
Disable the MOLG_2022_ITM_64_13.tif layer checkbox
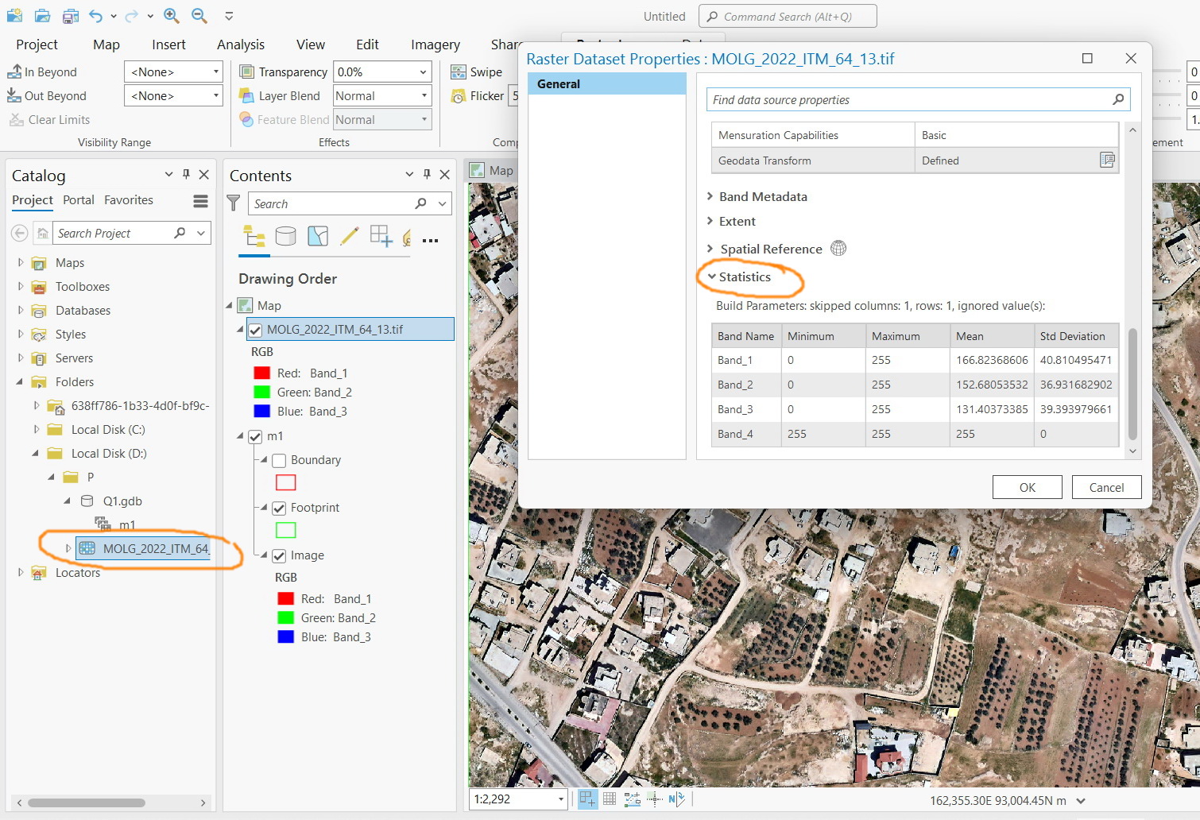point(254,329)
